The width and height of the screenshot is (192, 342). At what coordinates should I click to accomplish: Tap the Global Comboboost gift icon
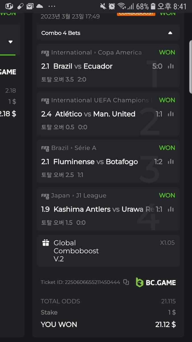(x=46, y=243)
